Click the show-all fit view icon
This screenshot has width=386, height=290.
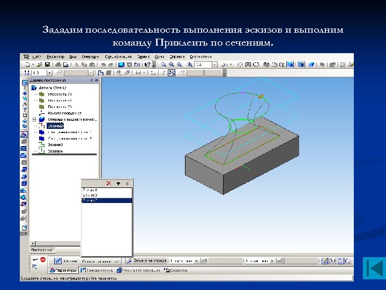click(x=248, y=64)
